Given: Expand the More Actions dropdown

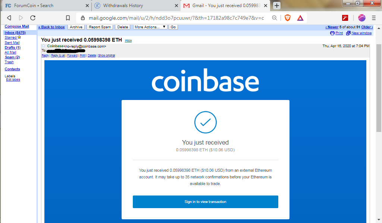Looking at the screenshot, I should point(150,27).
